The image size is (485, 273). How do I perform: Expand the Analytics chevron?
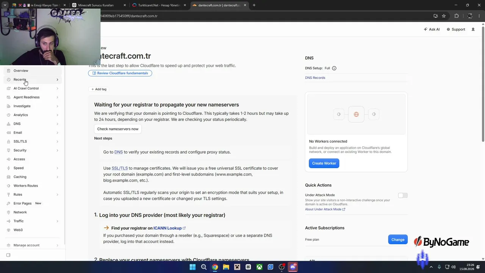pyautogui.click(x=57, y=115)
